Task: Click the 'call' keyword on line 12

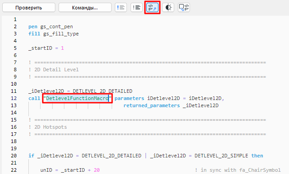Action: [34, 98]
